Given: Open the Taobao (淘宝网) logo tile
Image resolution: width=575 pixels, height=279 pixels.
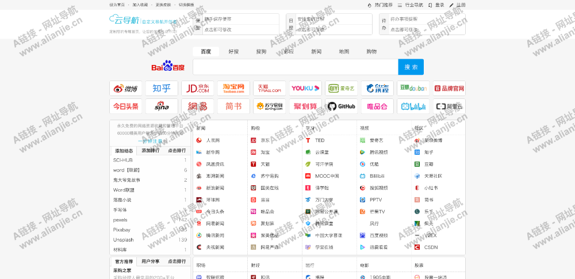Looking at the screenshot, I should [233, 89].
